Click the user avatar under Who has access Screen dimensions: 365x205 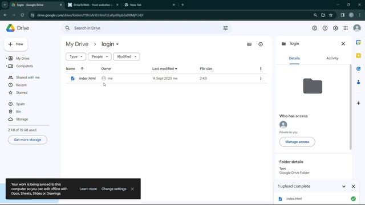click(x=283, y=125)
